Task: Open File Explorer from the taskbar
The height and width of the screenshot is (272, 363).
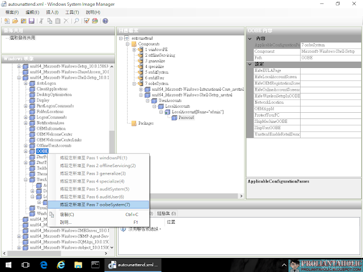Action: 78,265
